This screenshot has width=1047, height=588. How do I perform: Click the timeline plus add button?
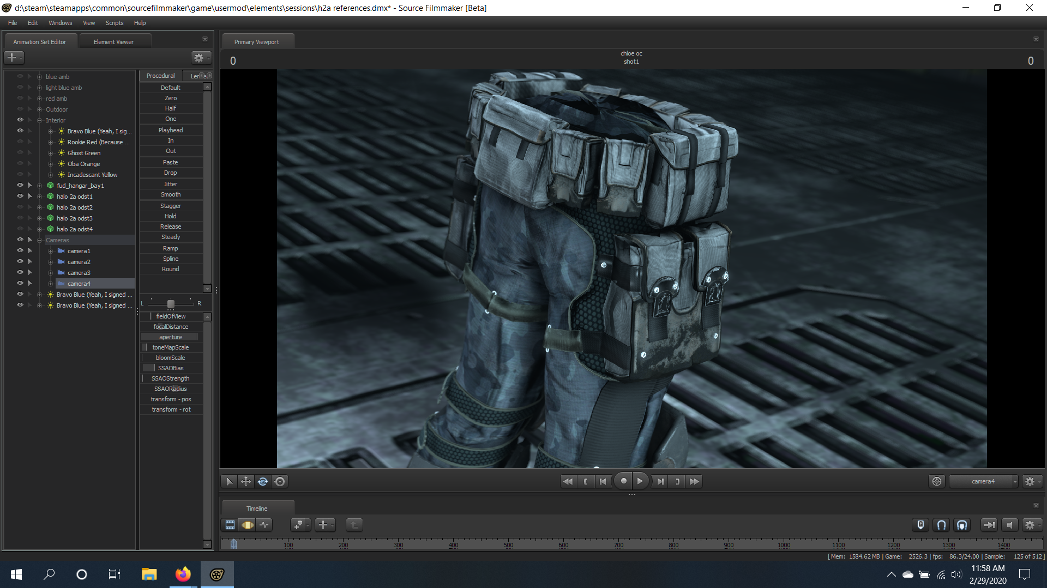tap(325, 525)
